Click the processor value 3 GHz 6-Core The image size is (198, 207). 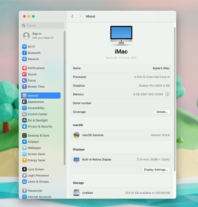tap(152, 77)
